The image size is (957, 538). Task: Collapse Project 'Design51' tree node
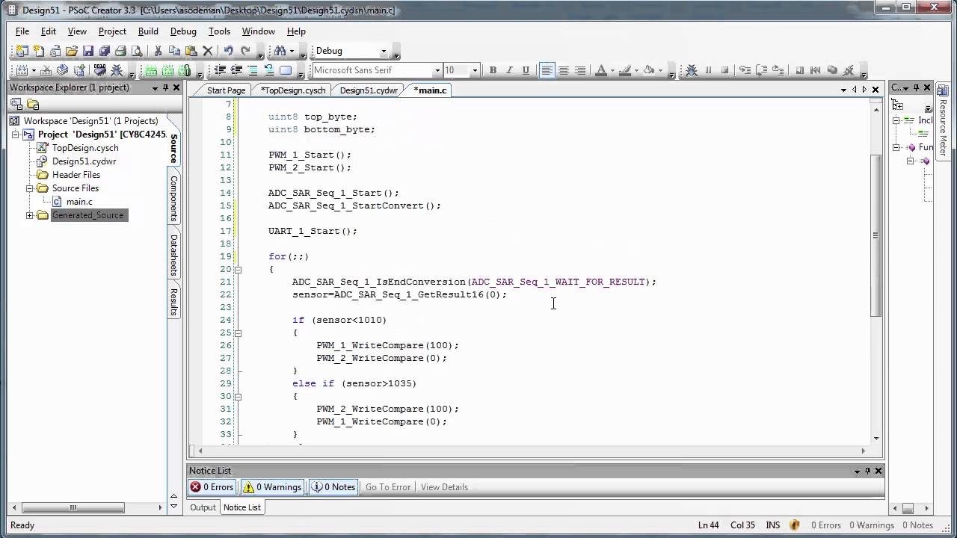pyautogui.click(x=15, y=134)
